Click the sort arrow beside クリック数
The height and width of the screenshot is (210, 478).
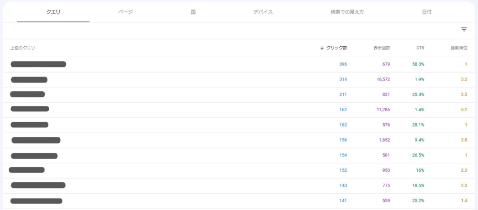tap(322, 48)
